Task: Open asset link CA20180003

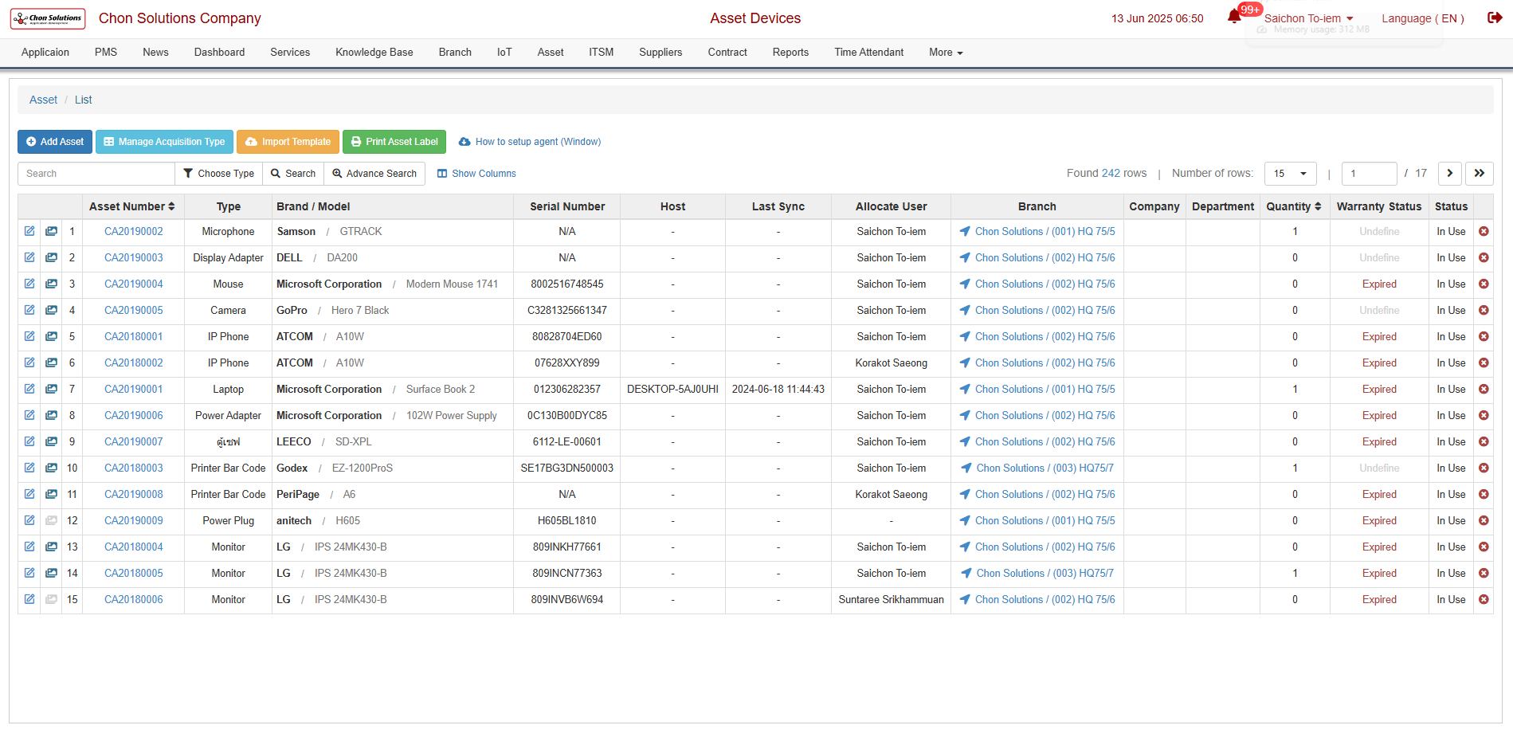Action: coord(133,468)
